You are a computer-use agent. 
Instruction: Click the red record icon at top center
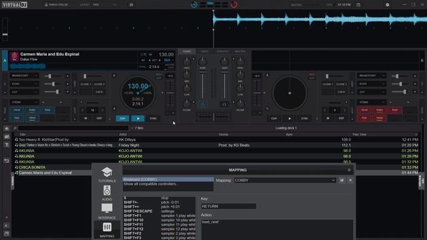234,5
